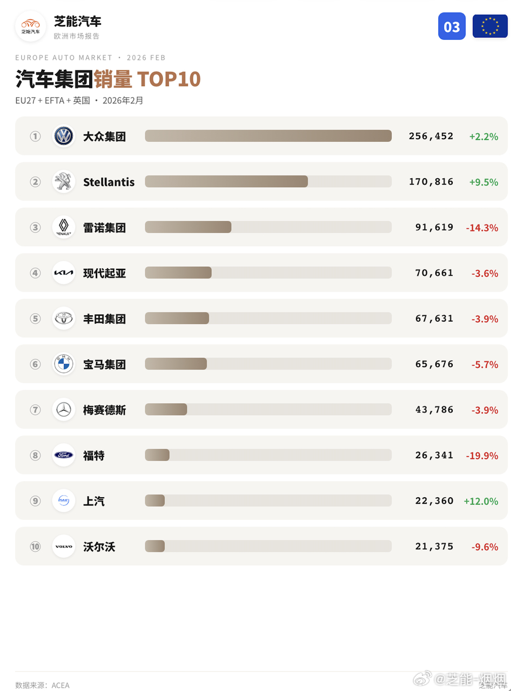Select the BMW roundel logo

point(64,364)
